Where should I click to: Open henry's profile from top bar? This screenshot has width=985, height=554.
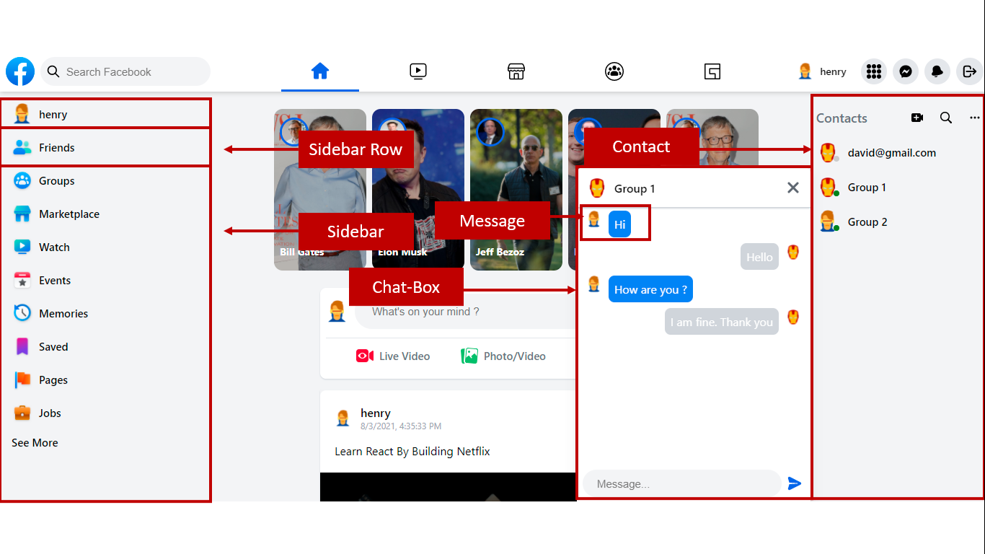coord(822,71)
